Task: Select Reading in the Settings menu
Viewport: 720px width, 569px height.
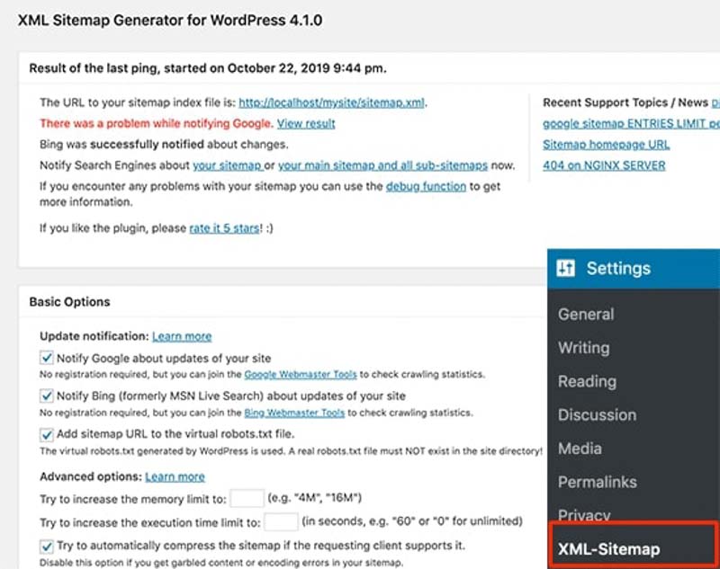Action: tap(587, 381)
